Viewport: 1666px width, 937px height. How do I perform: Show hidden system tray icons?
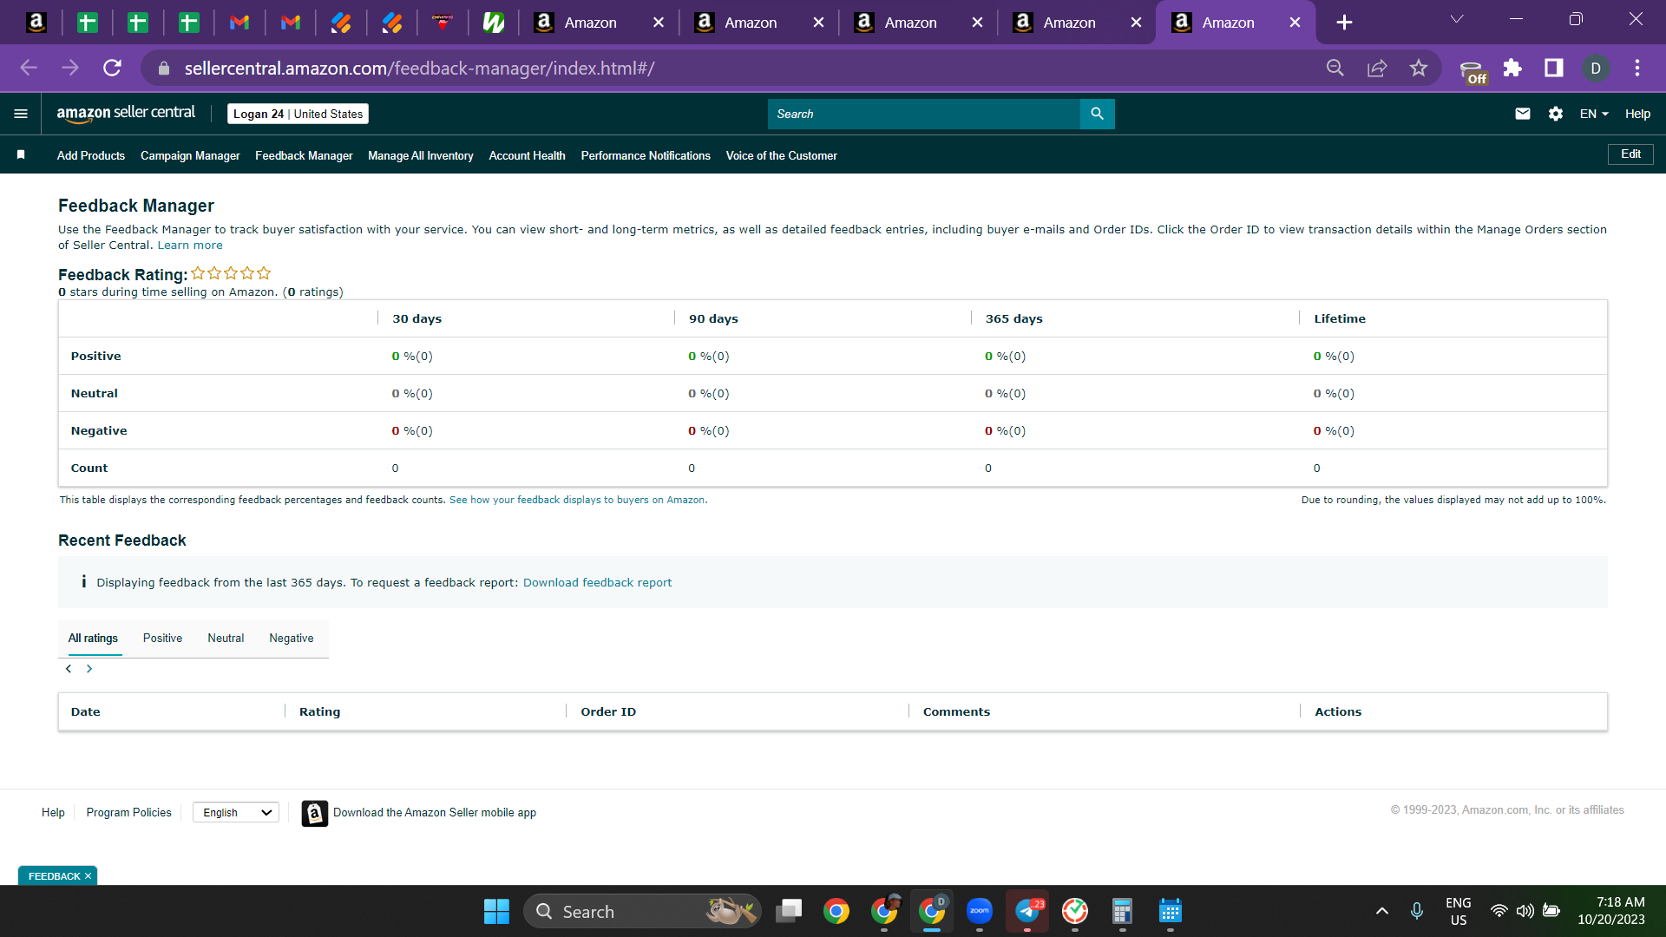1382,911
